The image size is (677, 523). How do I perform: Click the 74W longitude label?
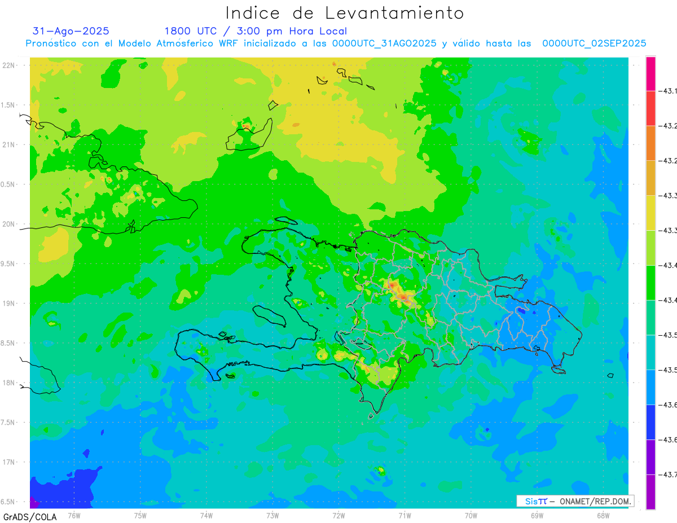[x=206, y=516]
